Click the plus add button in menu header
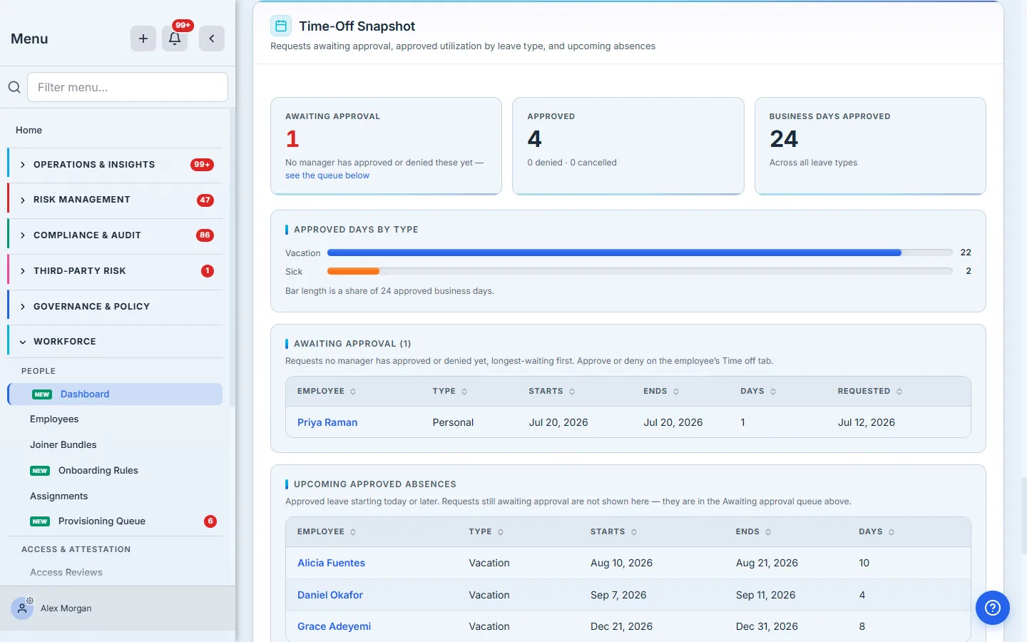The width and height of the screenshot is (1027, 642). tap(143, 39)
